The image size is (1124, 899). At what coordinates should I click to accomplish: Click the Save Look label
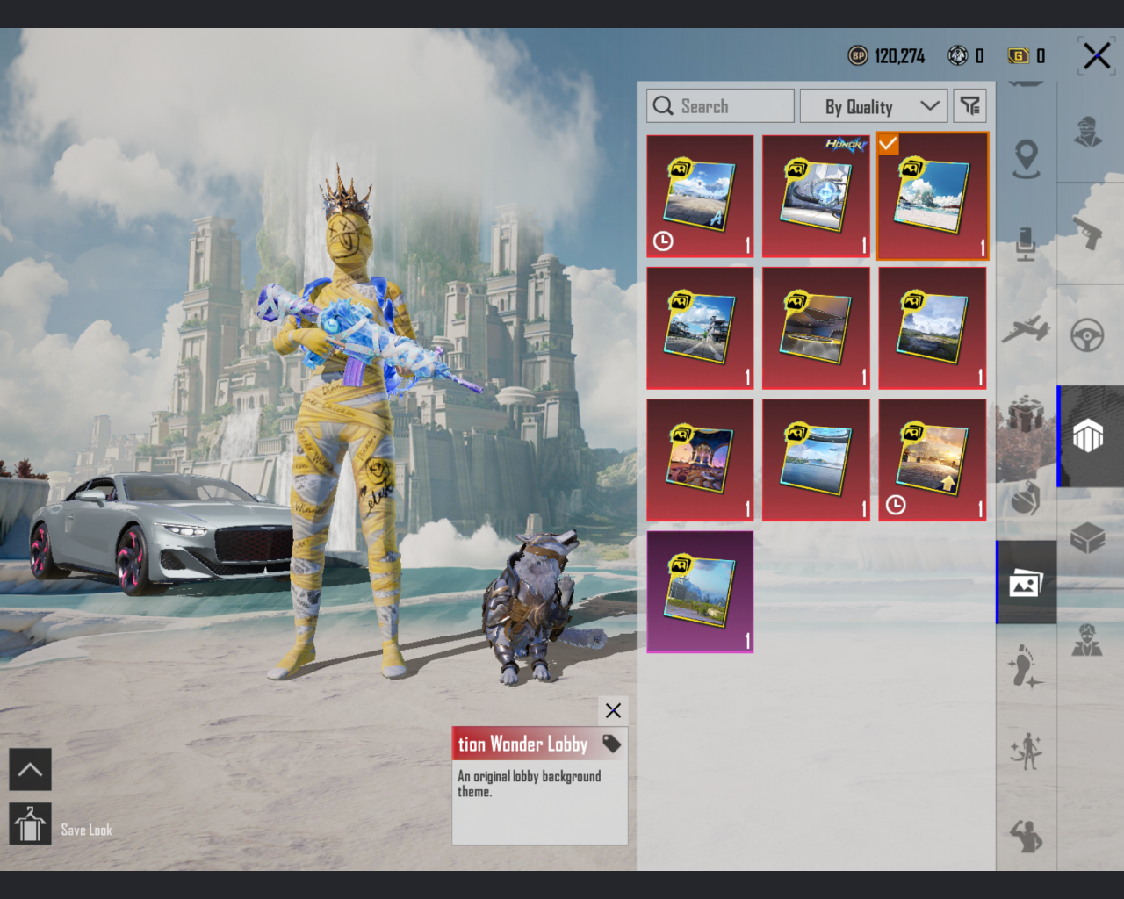coord(86,830)
